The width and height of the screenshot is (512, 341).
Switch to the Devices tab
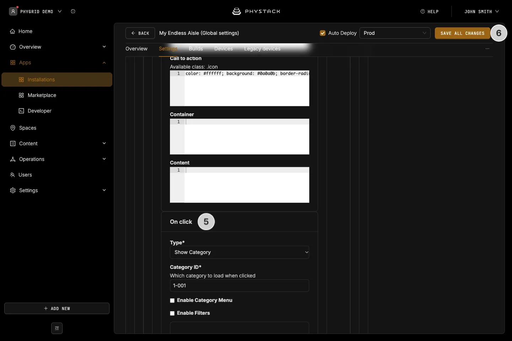pyautogui.click(x=224, y=49)
